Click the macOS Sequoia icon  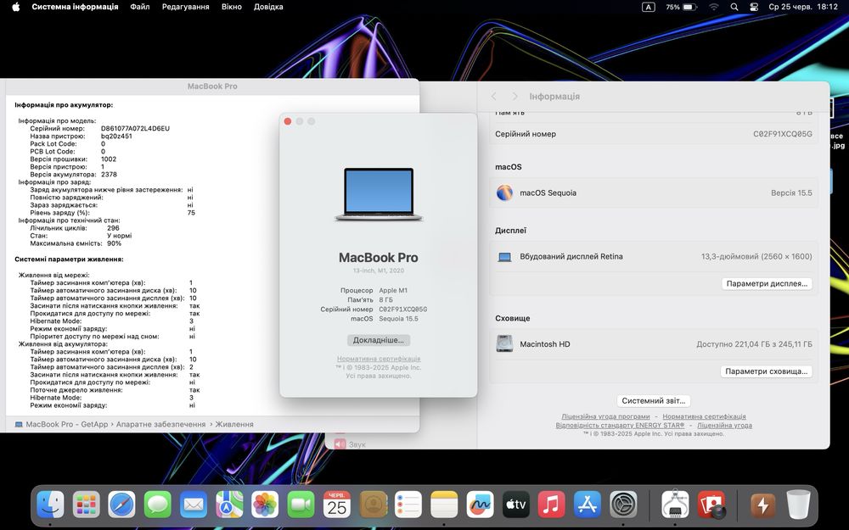[504, 192]
